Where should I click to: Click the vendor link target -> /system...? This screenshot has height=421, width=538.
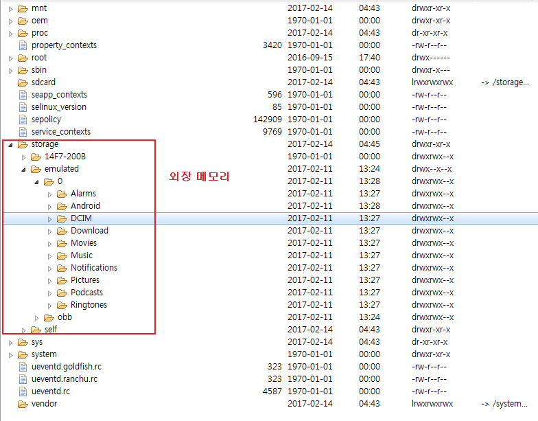(x=504, y=404)
